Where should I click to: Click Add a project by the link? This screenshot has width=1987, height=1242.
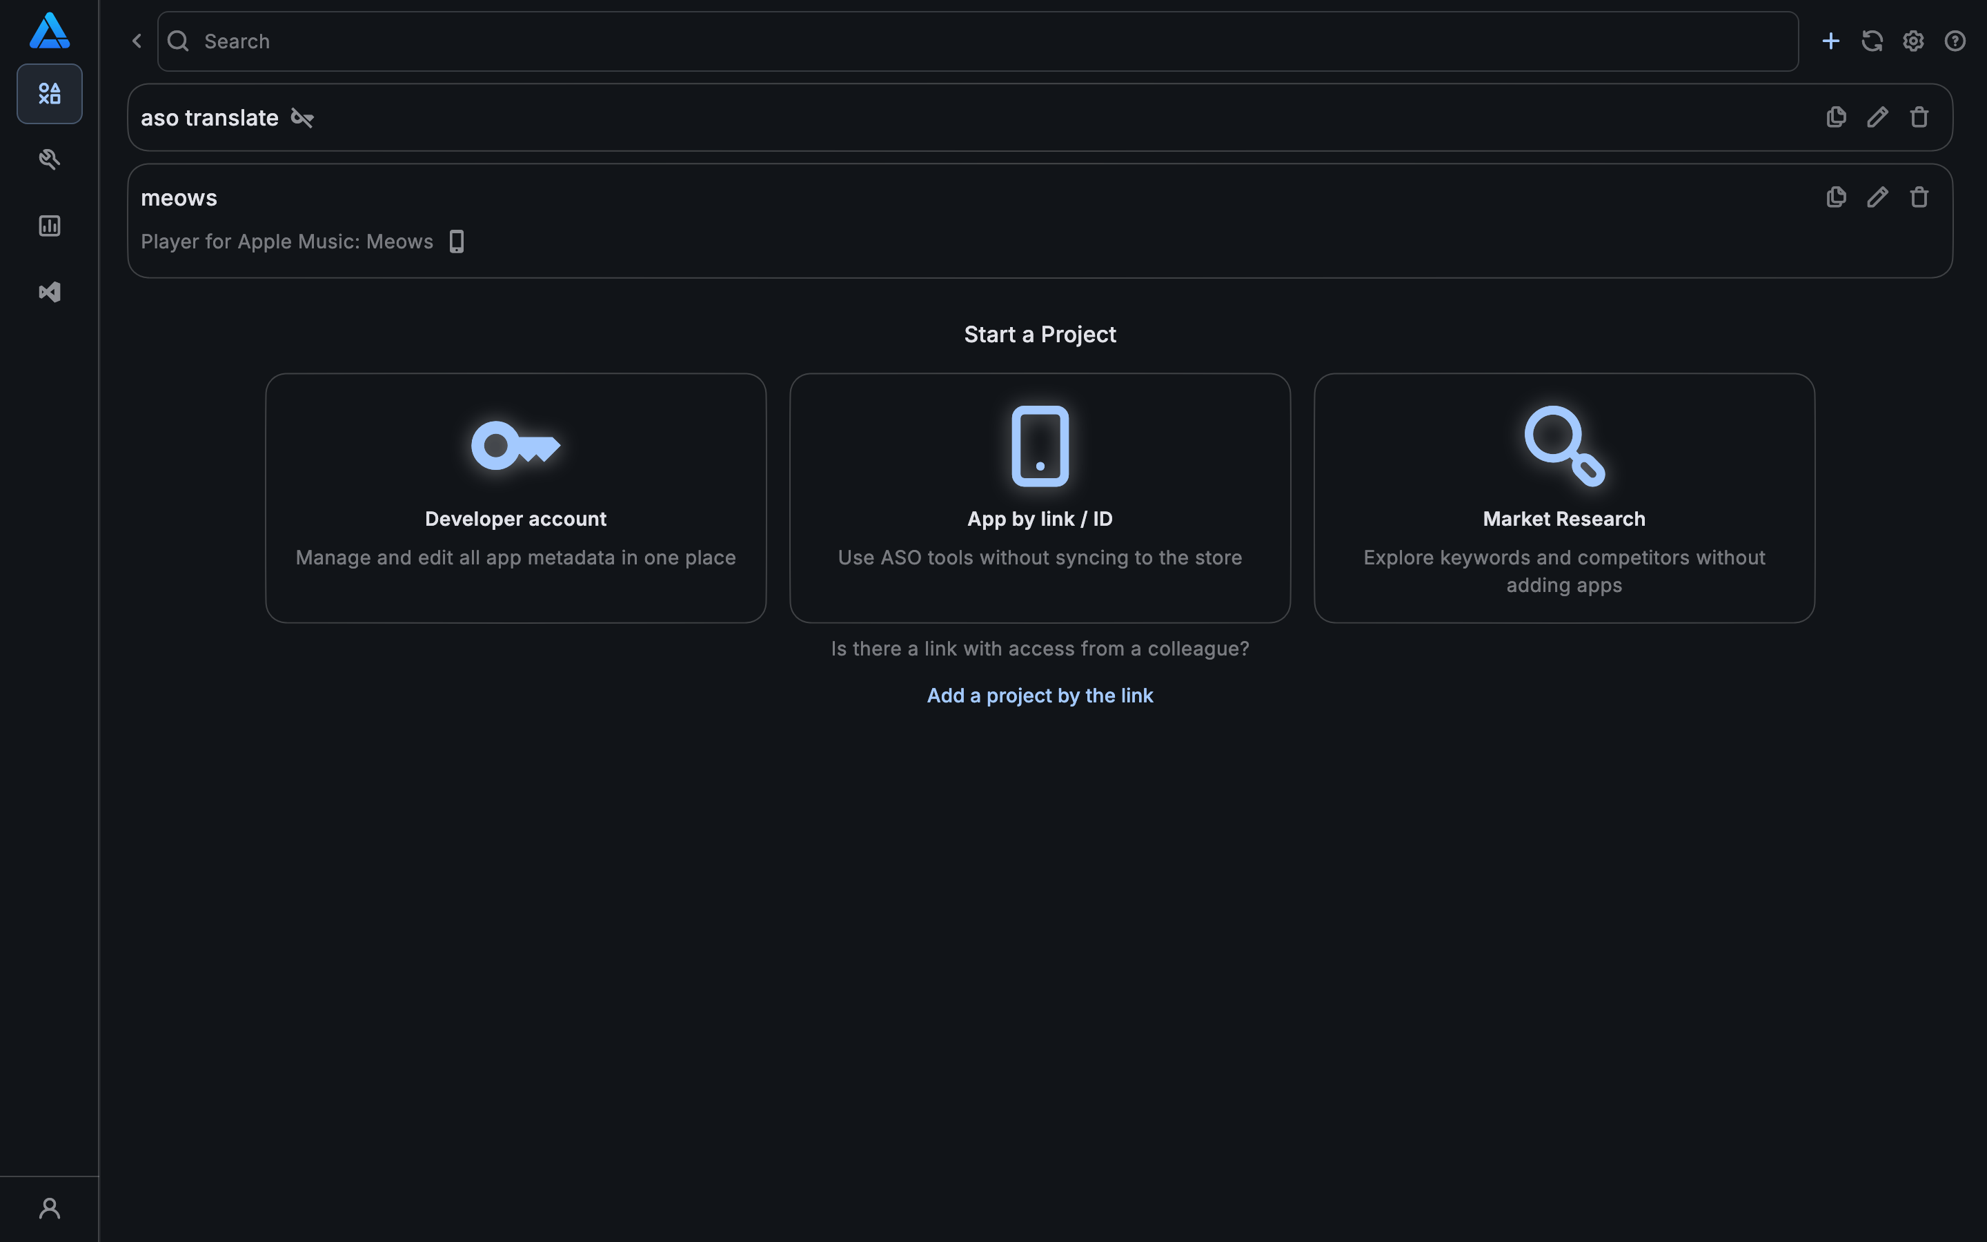(1040, 696)
